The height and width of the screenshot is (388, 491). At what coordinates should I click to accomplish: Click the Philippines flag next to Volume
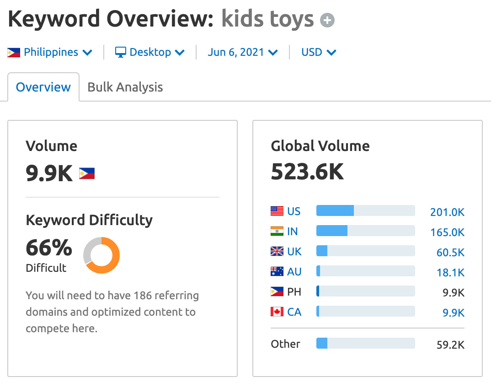(87, 173)
